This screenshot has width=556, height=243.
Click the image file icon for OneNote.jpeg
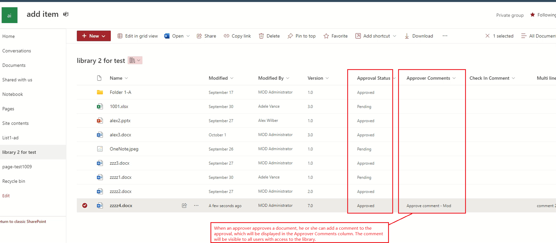(100, 149)
